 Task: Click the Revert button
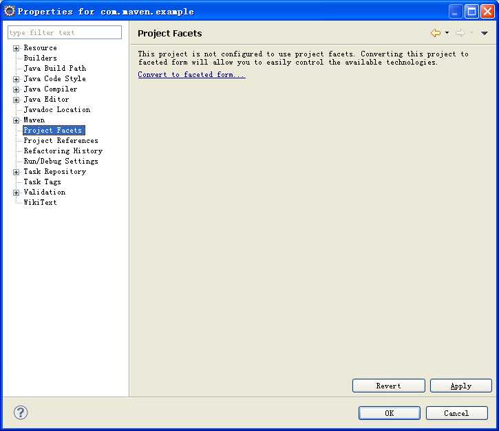click(x=389, y=386)
